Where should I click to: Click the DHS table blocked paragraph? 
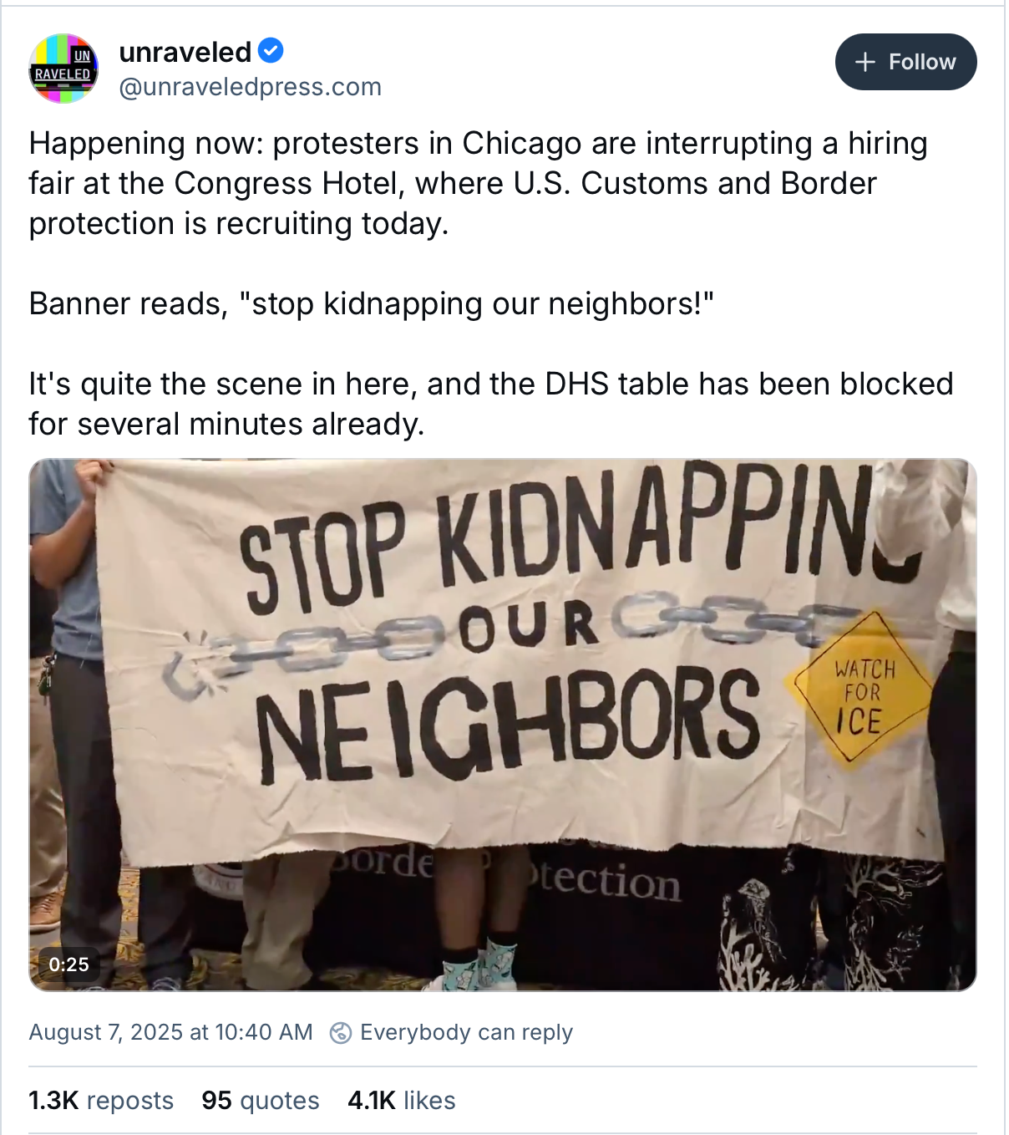491,404
